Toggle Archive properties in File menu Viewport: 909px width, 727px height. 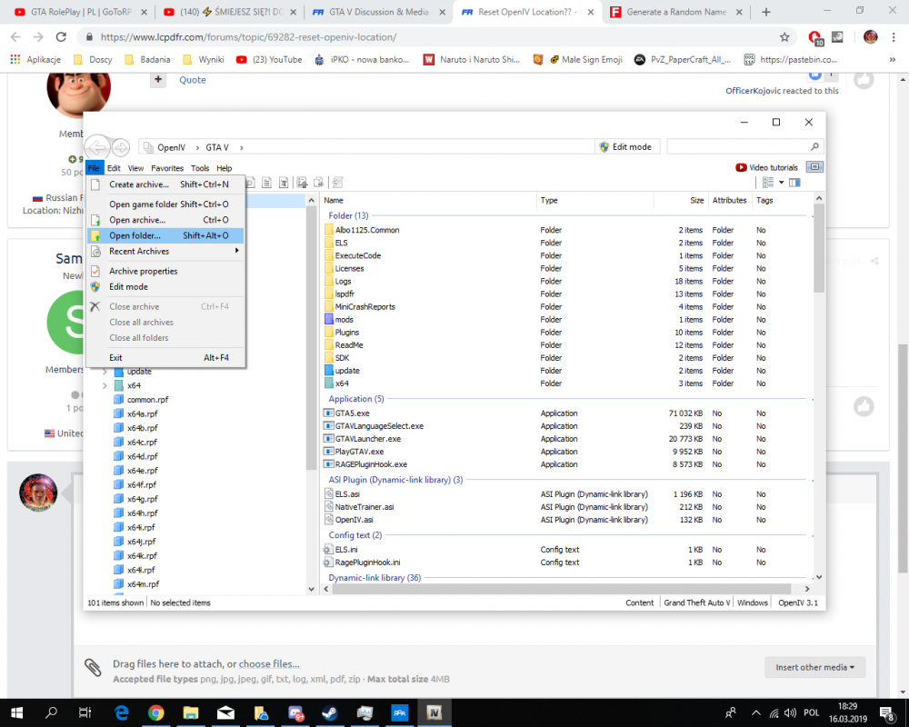[x=165, y=271]
